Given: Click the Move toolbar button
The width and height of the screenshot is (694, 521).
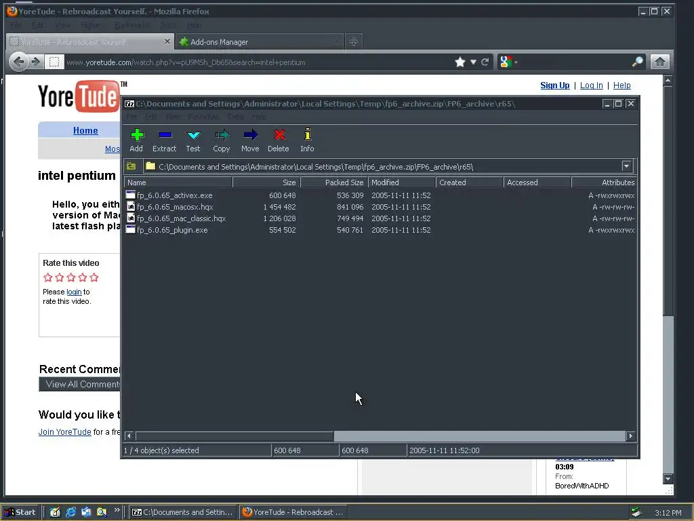Looking at the screenshot, I should coord(250,140).
